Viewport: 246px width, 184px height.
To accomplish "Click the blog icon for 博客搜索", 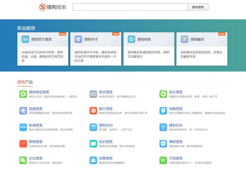I will pyautogui.click(x=163, y=144).
